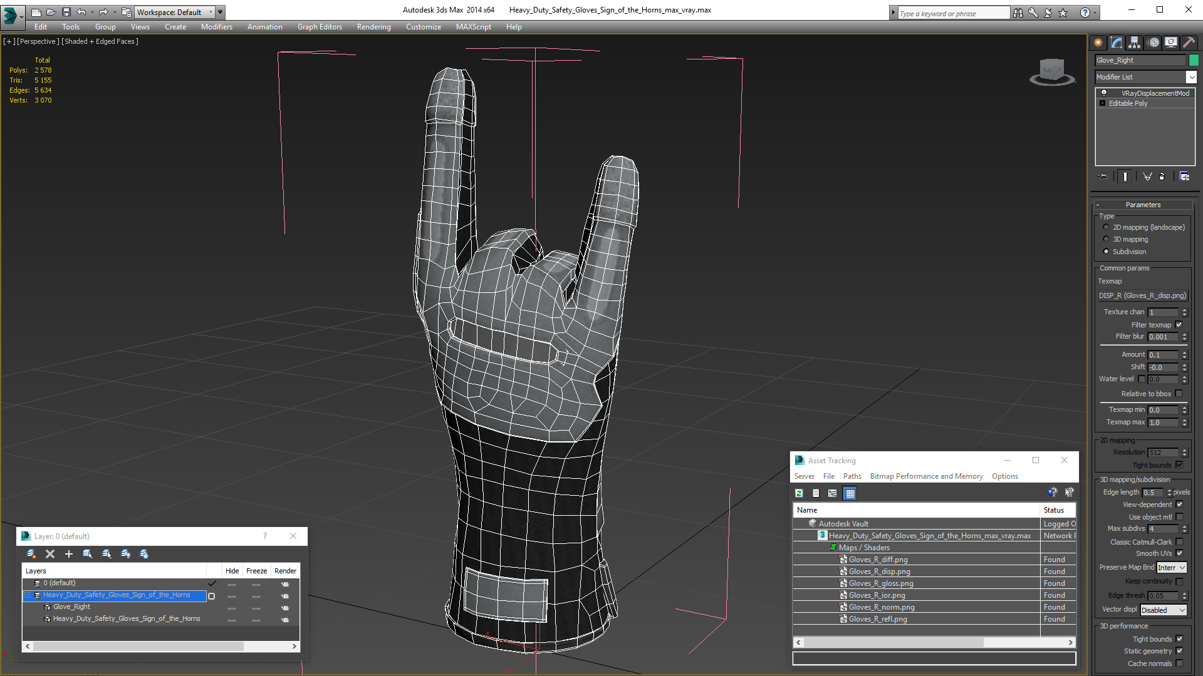Click the VRayDisplacementMod modifier icon
The width and height of the screenshot is (1203, 676).
coord(1104,93)
